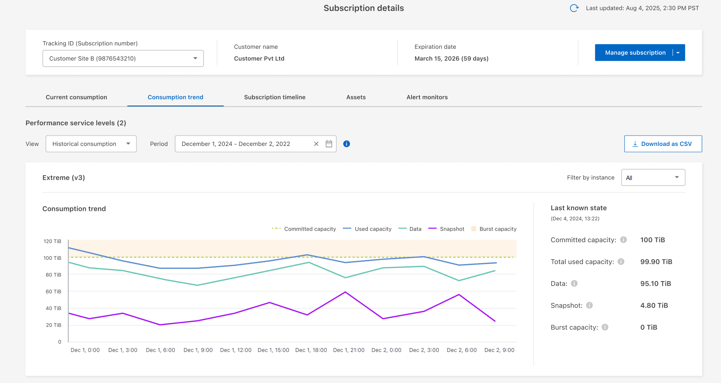Click info icon beside Burst capacity label
Screen dimensions: 721x383
coord(605,327)
